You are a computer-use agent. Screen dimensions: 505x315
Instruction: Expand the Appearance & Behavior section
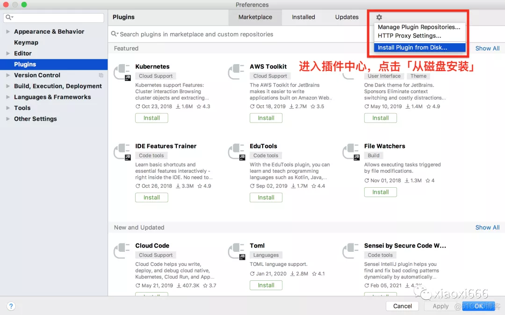[x=7, y=31]
